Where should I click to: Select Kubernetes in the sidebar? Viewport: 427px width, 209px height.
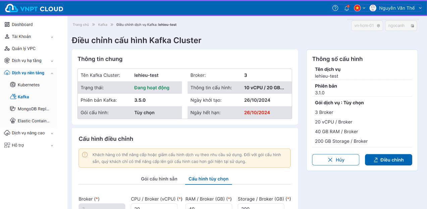coord(29,85)
